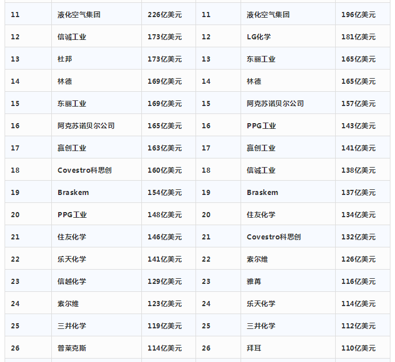Click 住友化学 next to 146亿美元

point(72,237)
